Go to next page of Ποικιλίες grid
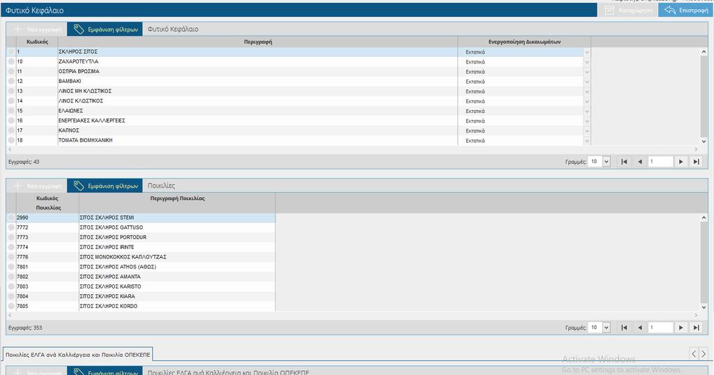The width and height of the screenshot is (714, 375). coord(681,328)
